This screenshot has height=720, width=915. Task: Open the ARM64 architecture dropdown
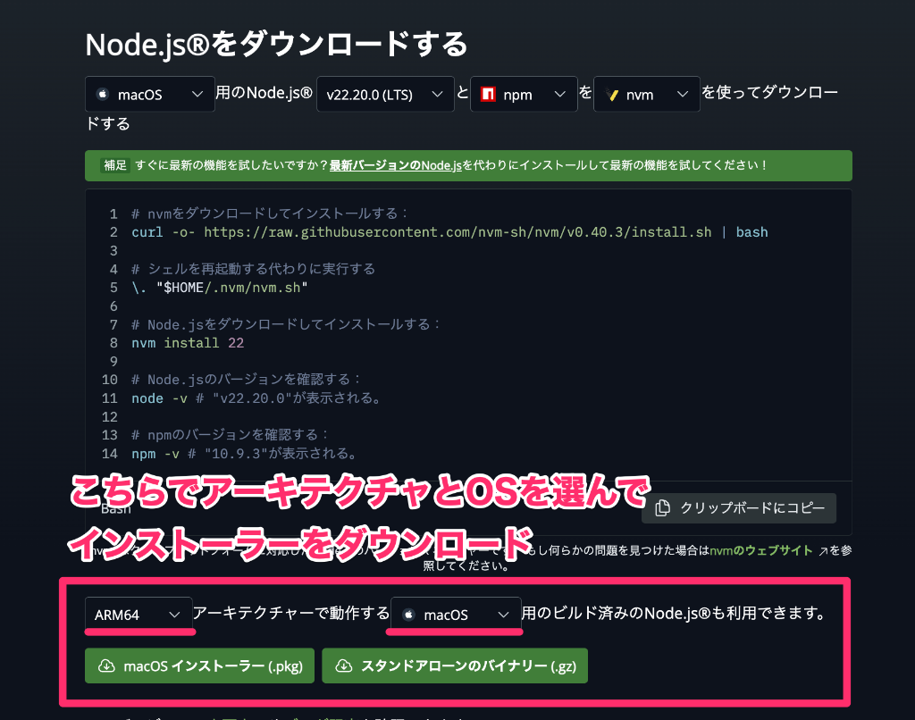139,615
